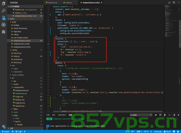The height and width of the screenshot is (133, 181).
Task: Change the LF end of line setting
Action: [x=151, y=131]
